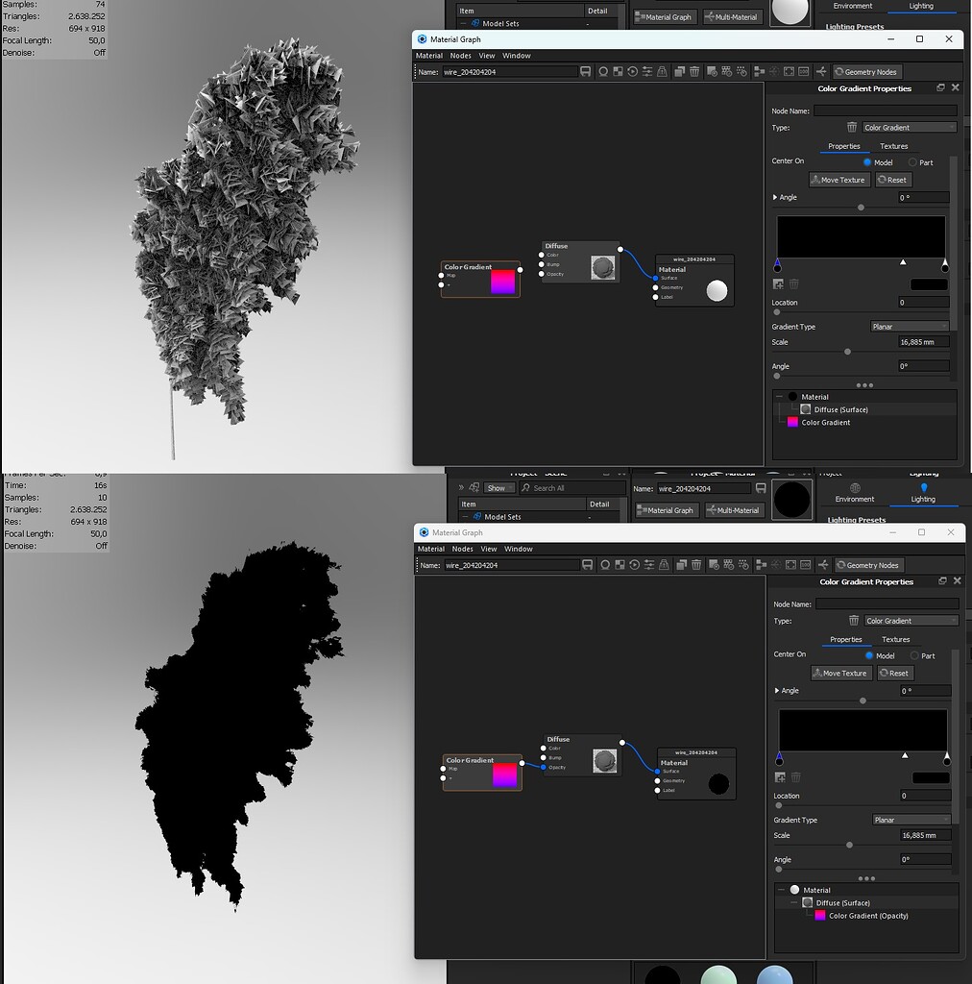972x984 pixels.
Task: Click the Geometry Nodes button in the toolbar
Action: click(x=866, y=71)
